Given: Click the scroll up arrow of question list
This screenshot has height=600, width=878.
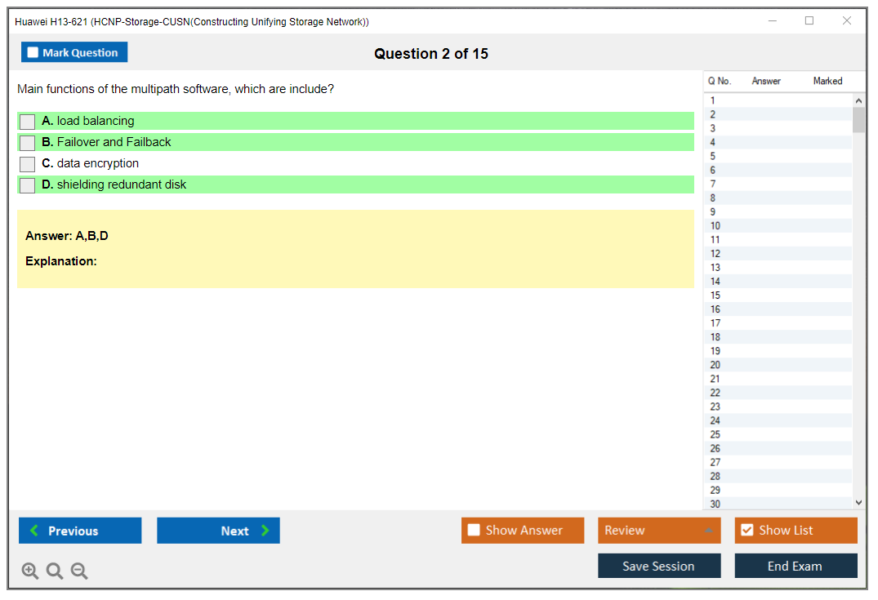Looking at the screenshot, I should (858, 100).
